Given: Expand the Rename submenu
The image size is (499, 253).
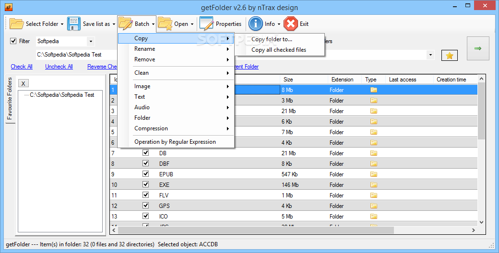Looking at the screenshot, I should [176, 49].
